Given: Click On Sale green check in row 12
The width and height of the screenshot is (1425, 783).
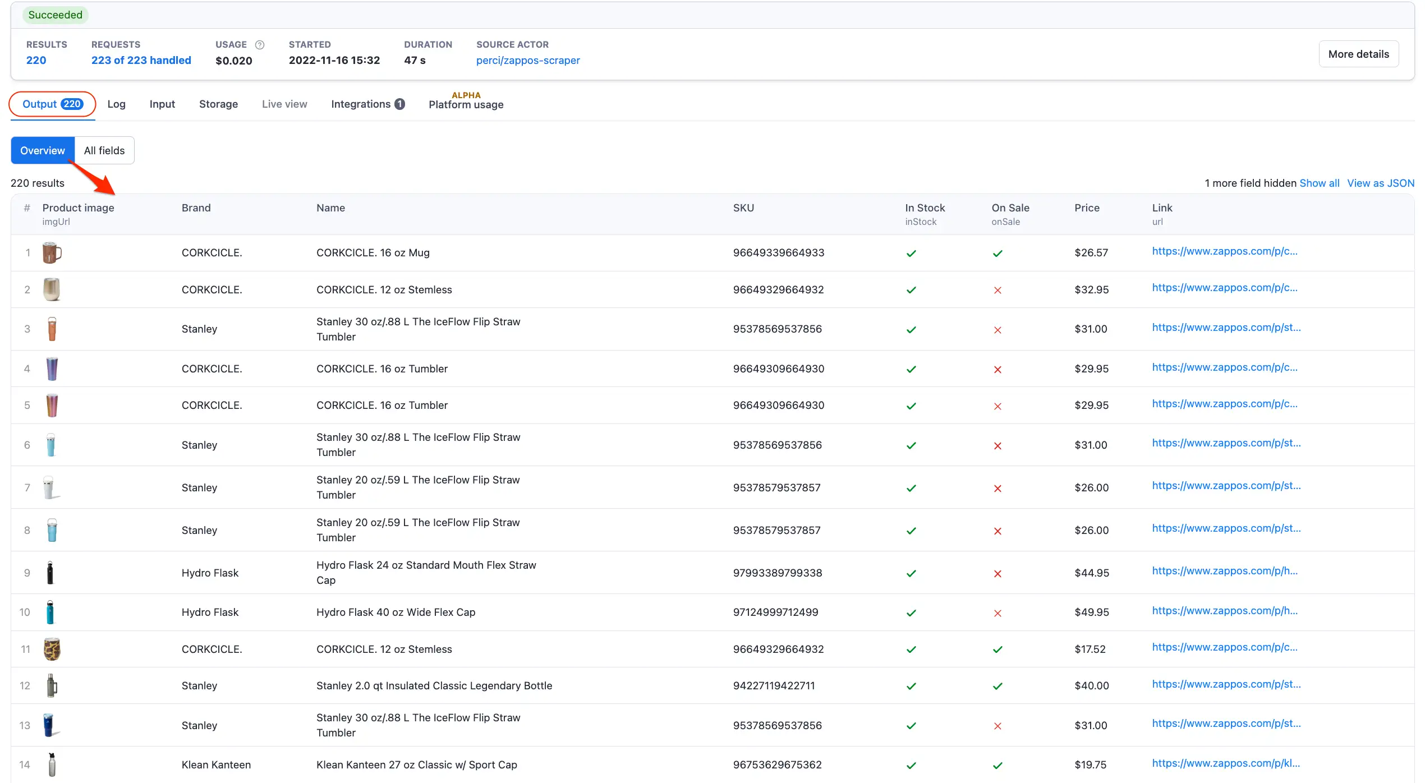Looking at the screenshot, I should coord(997,686).
